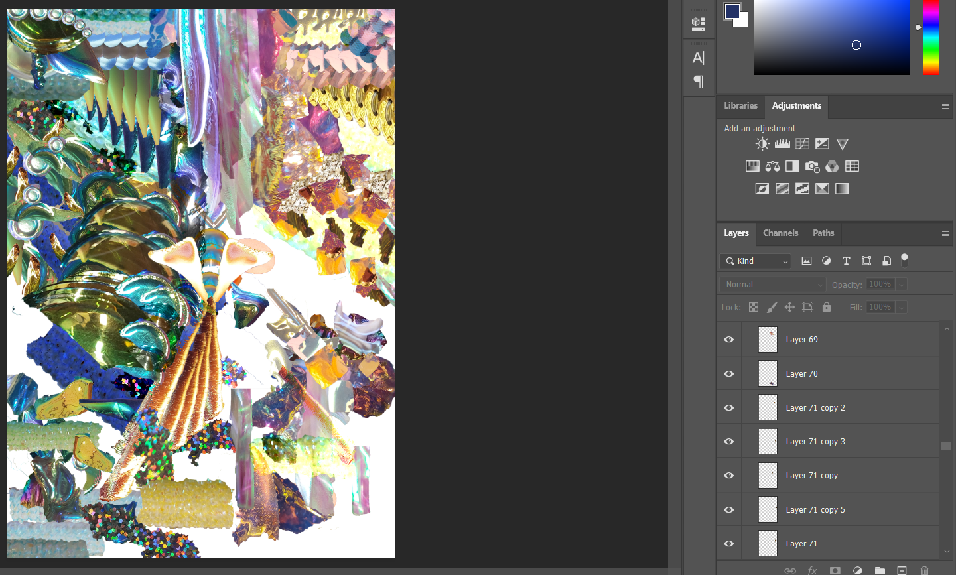Create a new layer group folder
Viewport: 956px width, 575px height.
[880, 570]
